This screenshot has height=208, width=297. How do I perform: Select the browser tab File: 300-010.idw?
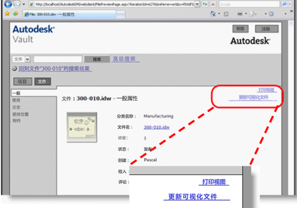point(69,15)
